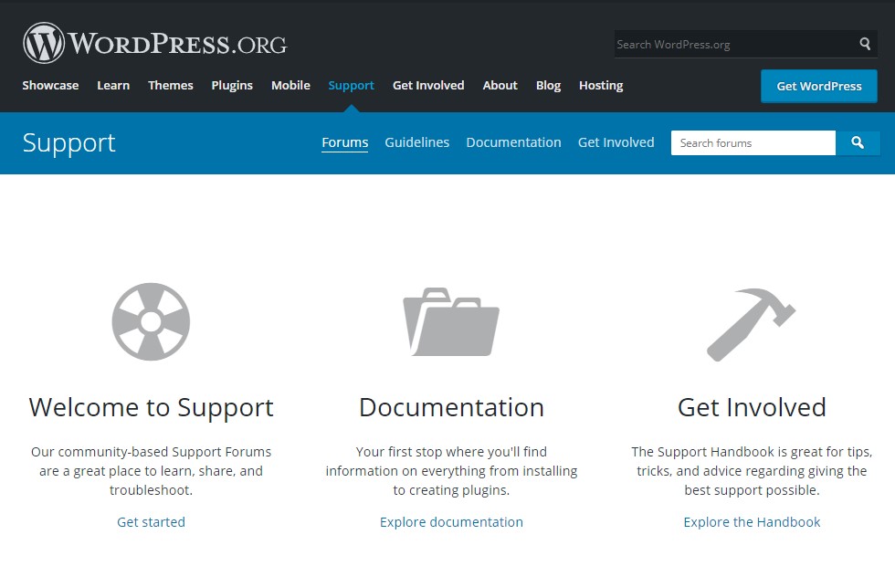Click the Support page title
The width and height of the screenshot is (895, 566).
(69, 143)
